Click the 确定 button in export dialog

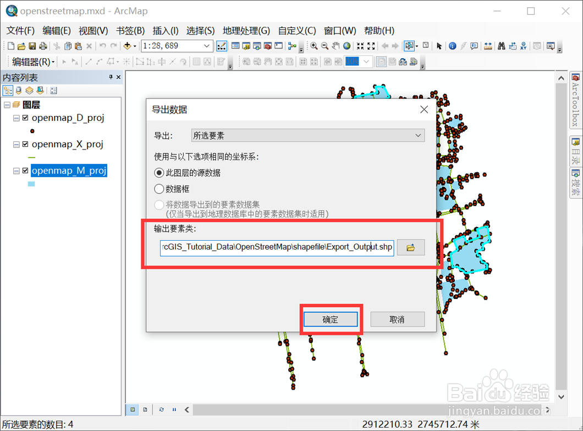click(x=331, y=319)
